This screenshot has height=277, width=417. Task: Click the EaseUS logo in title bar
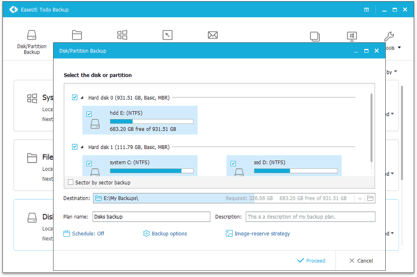tap(14, 9)
